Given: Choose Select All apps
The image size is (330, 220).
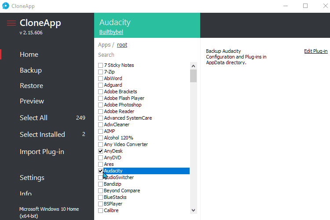Looking at the screenshot, I should (x=33, y=117).
